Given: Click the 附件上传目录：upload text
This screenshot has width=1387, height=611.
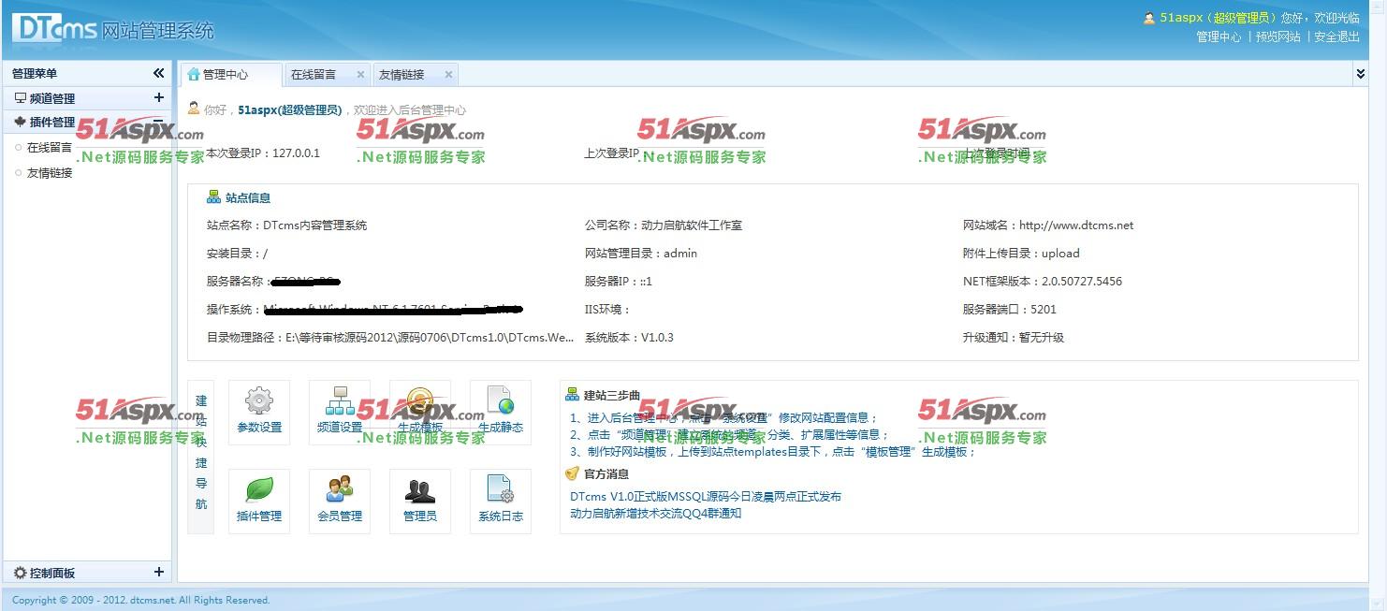Looking at the screenshot, I should point(1021,254).
